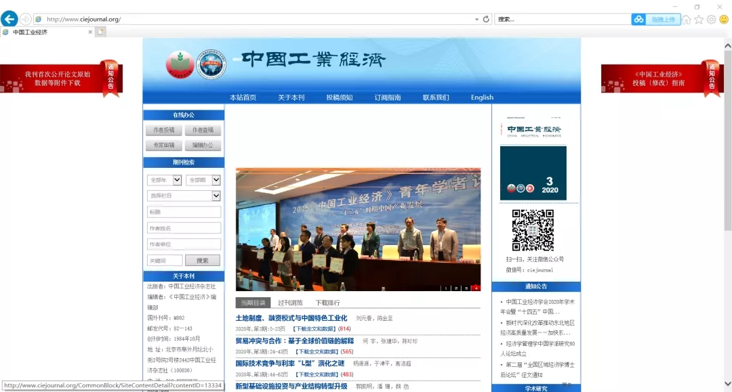The width and height of the screenshot is (732, 392).
Task: Click the WeChat QR code image
Action: click(x=533, y=230)
